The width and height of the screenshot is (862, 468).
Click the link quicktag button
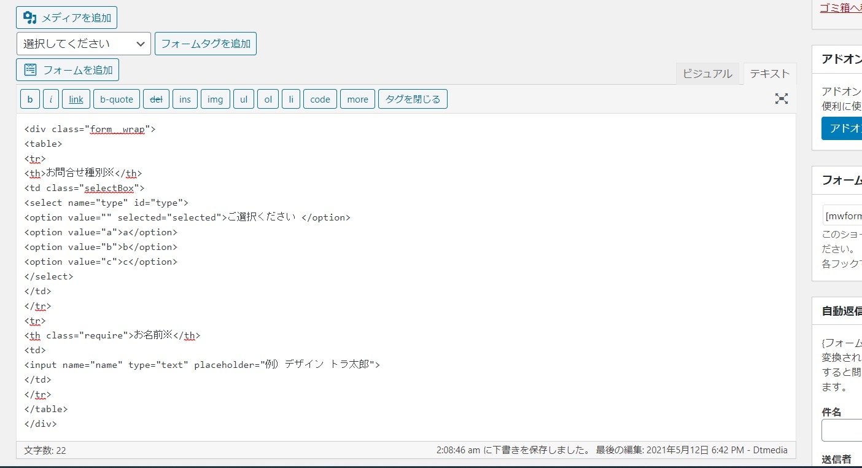pos(76,99)
